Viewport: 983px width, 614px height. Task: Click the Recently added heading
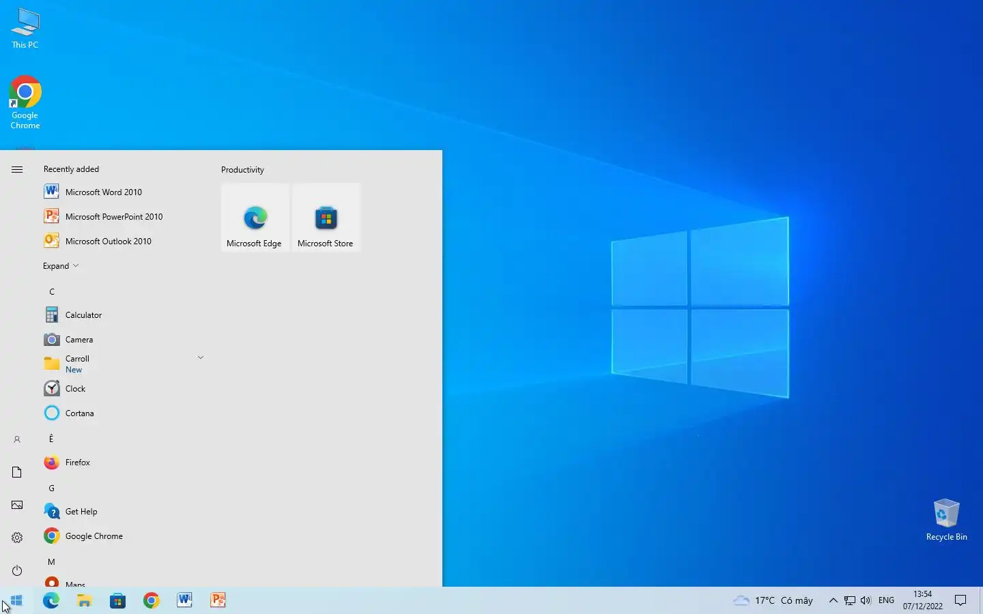point(71,169)
